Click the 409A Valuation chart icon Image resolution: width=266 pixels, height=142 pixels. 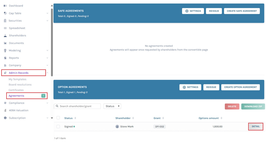tap(5, 110)
